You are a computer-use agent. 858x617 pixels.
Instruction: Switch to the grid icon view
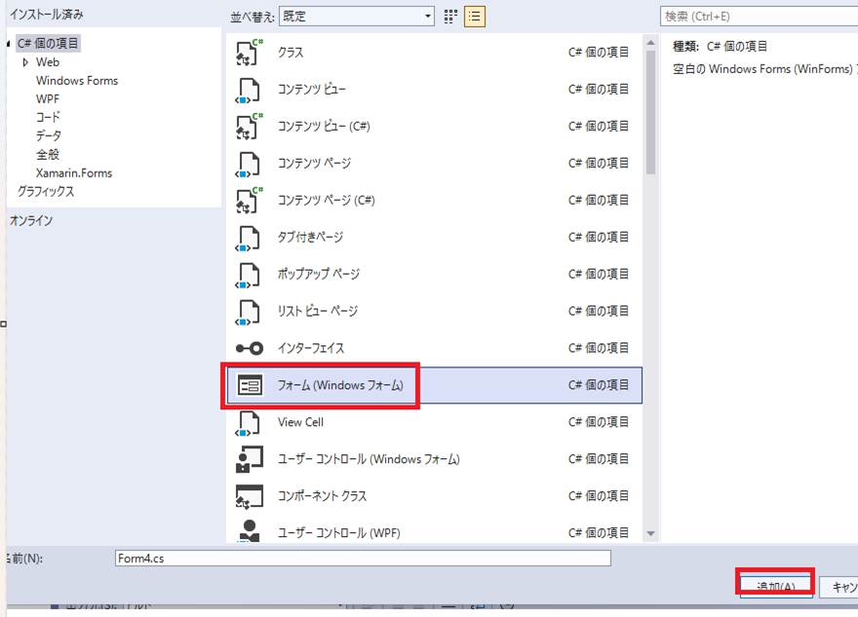450,17
